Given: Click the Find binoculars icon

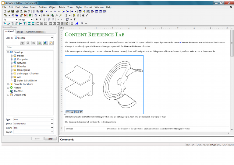Looking at the screenshot, I should pos(25,11).
